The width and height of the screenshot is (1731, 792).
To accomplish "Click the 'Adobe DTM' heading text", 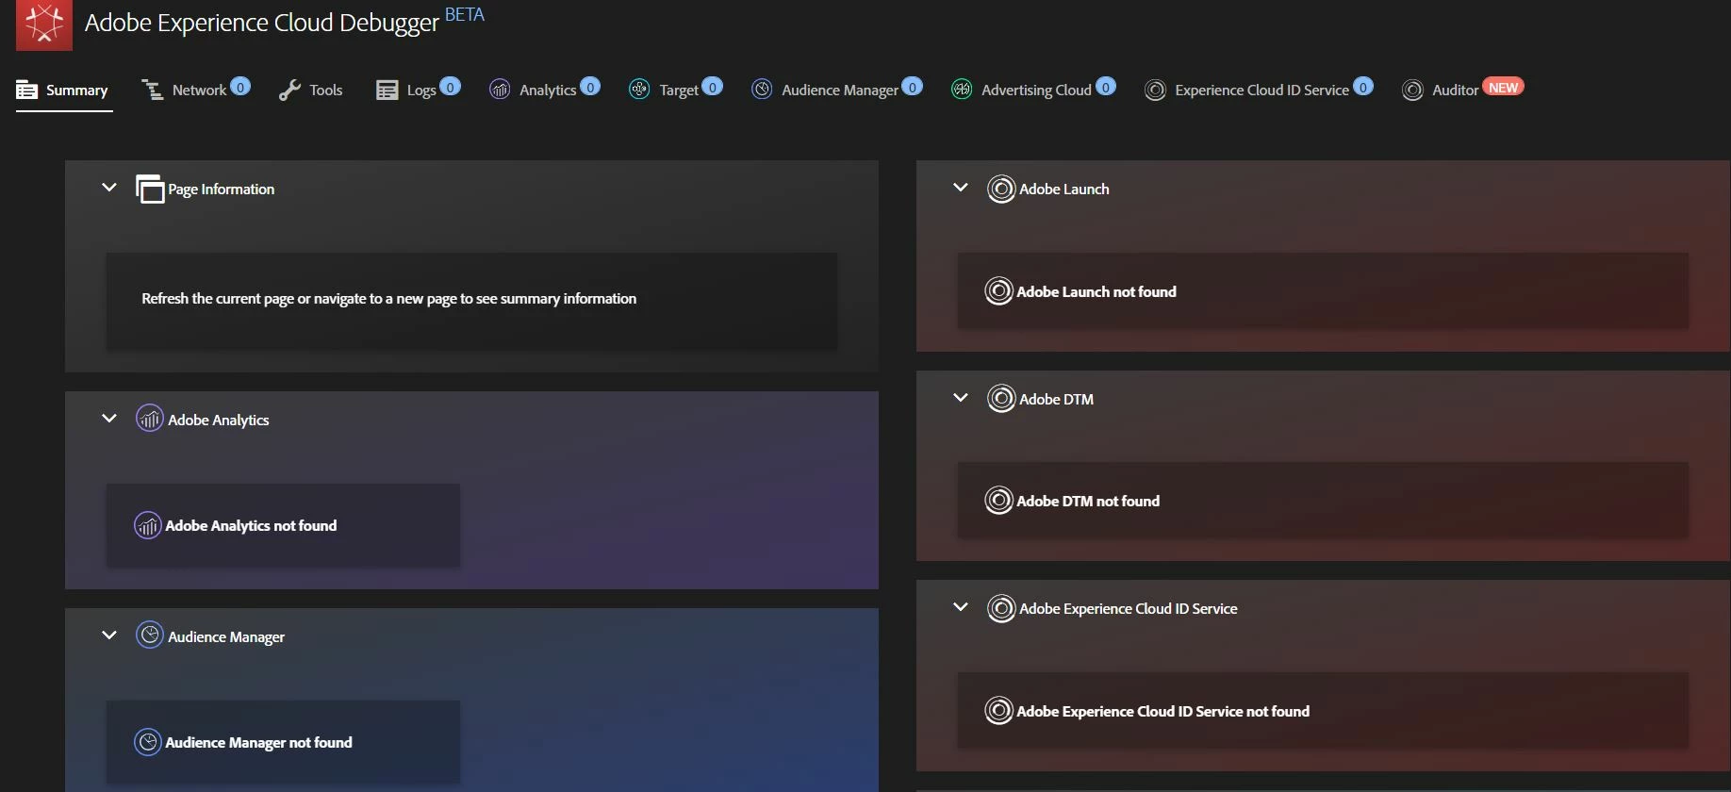I will [1057, 400].
